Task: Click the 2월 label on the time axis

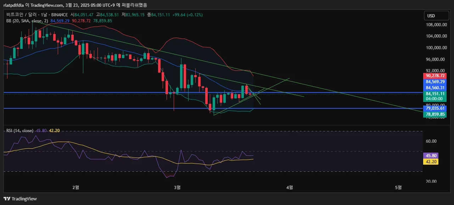Action: point(75,187)
